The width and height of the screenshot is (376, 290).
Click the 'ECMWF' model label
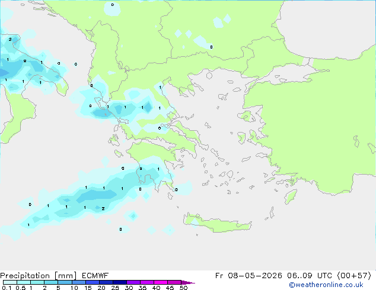pos(95,276)
